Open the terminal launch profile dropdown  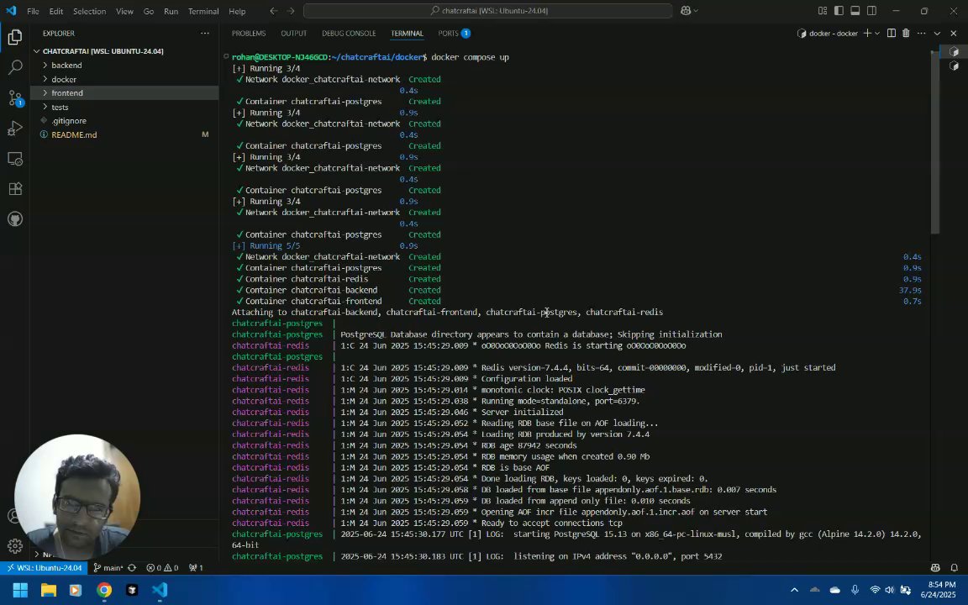point(876,34)
